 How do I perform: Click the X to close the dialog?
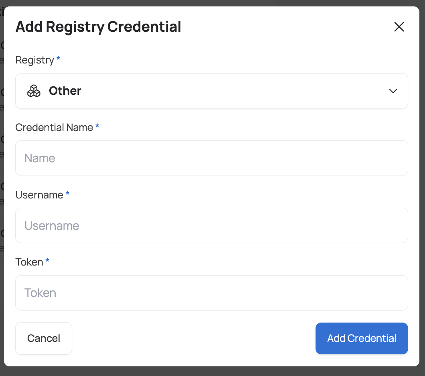click(x=399, y=27)
